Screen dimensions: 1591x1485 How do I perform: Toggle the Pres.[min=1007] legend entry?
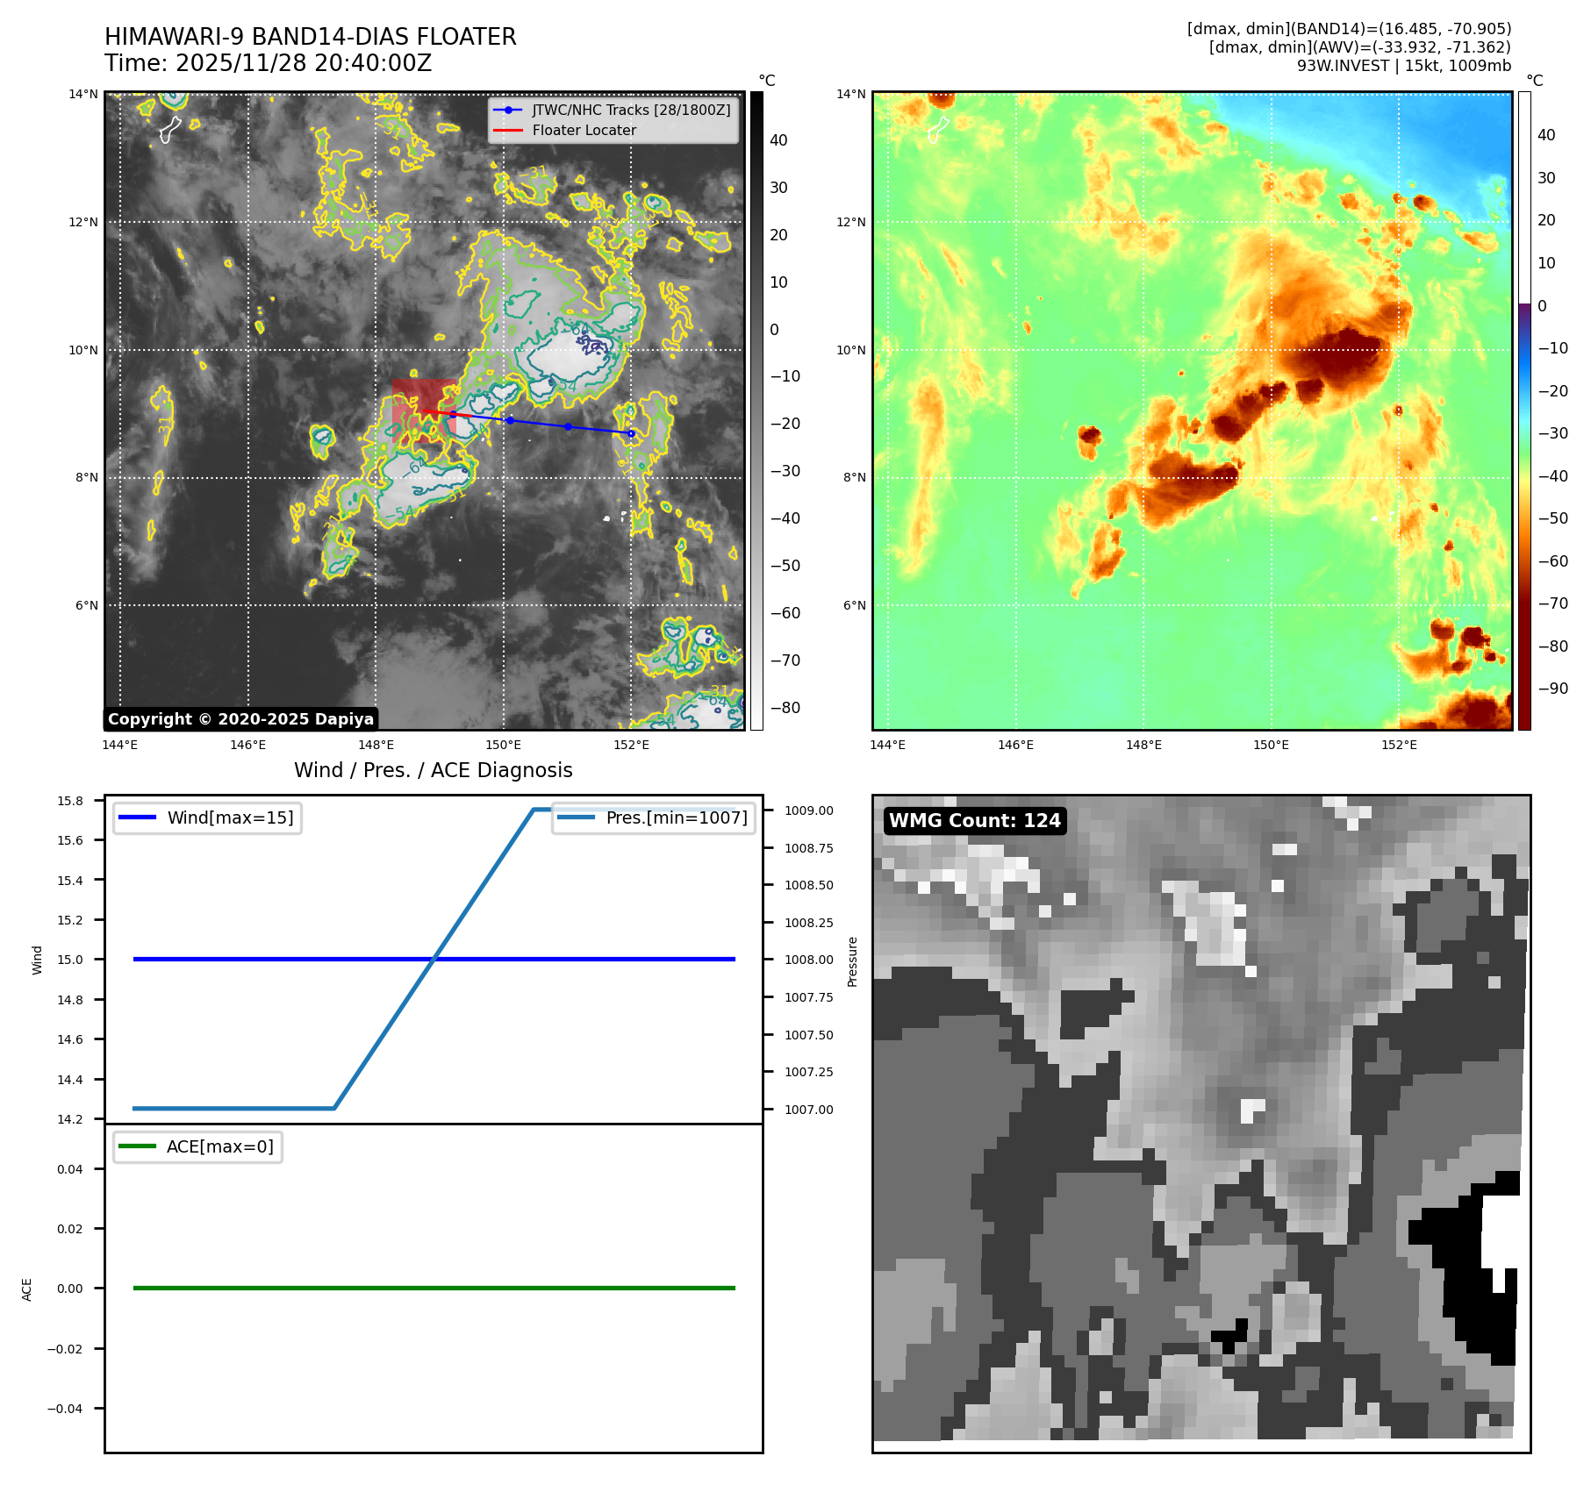click(654, 817)
